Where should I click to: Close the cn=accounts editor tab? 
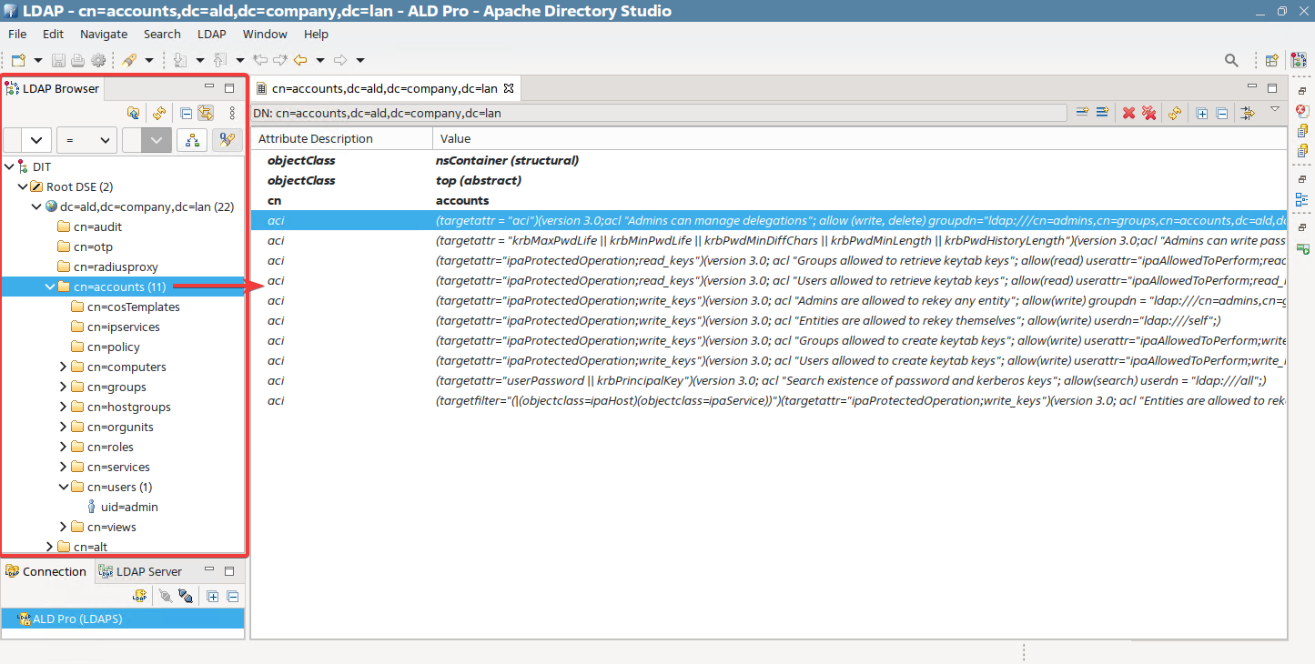coord(509,88)
